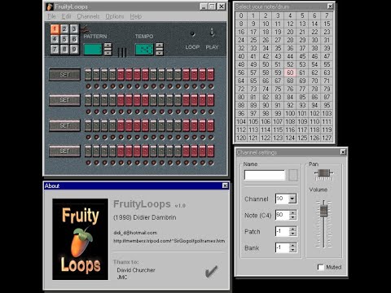Click the green TEMPO display
391x293 pixels.
(x=144, y=50)
